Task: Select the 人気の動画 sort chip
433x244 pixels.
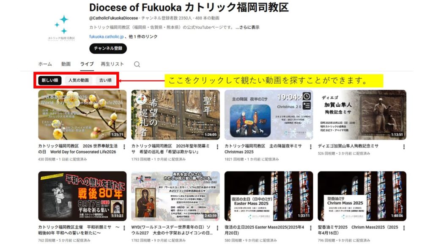Action: [x=79, y=80]
